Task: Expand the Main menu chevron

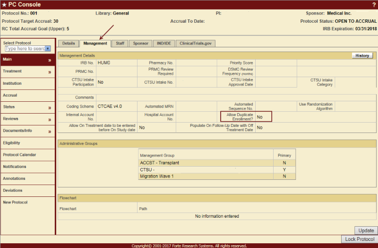Action: (50, 60)
